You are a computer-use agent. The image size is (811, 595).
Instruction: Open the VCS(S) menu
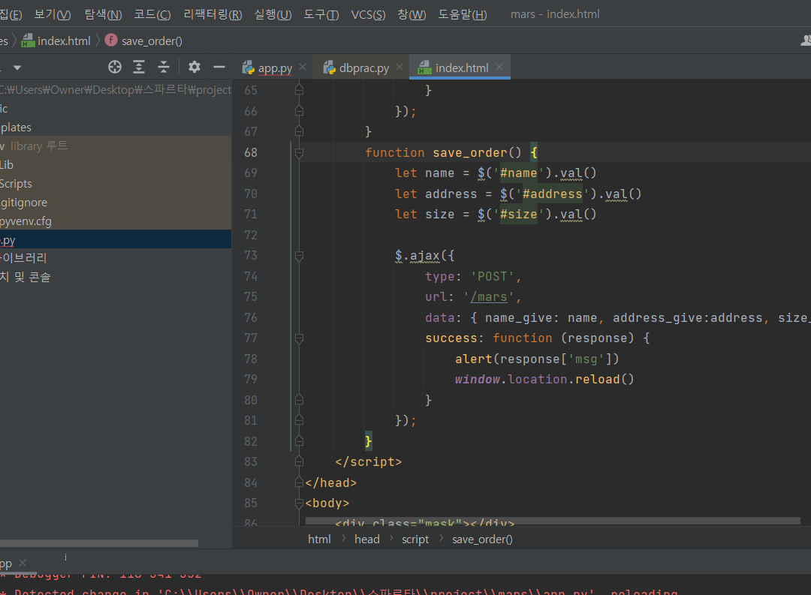point(368,14)
